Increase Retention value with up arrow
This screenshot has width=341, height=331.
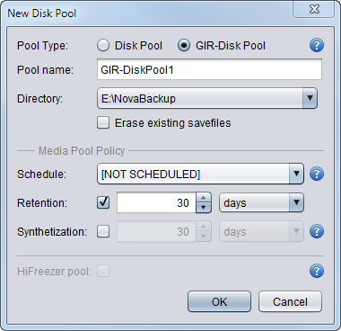[x=204, y=198]
